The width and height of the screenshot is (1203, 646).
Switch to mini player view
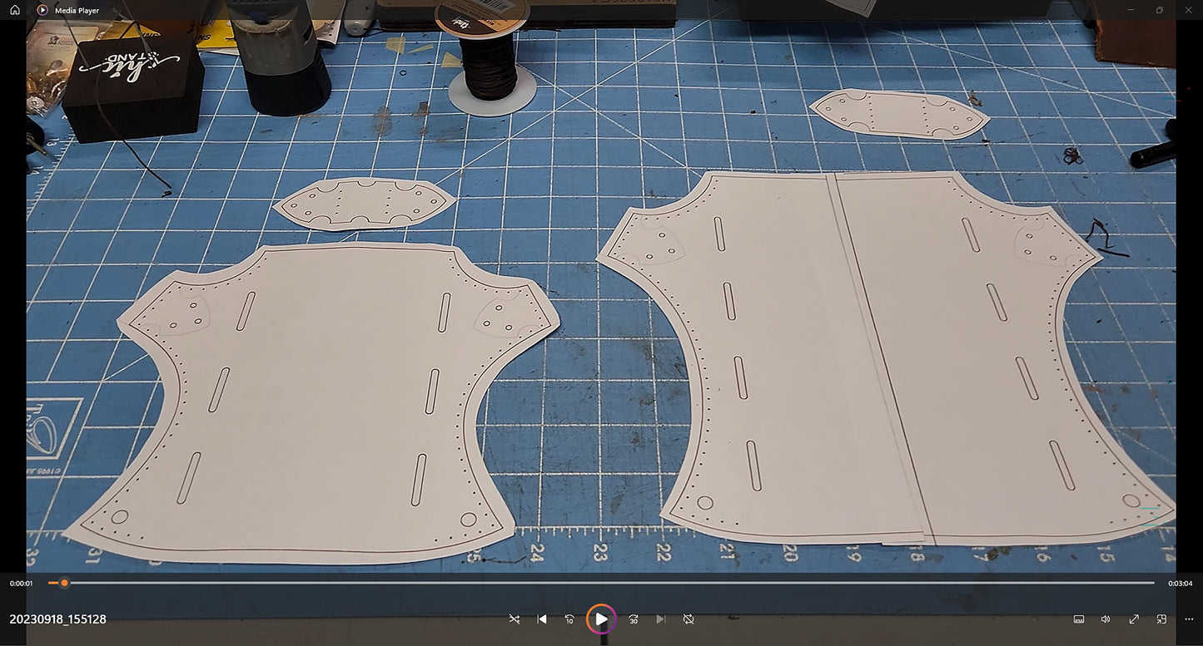[x=1161, y=619]
